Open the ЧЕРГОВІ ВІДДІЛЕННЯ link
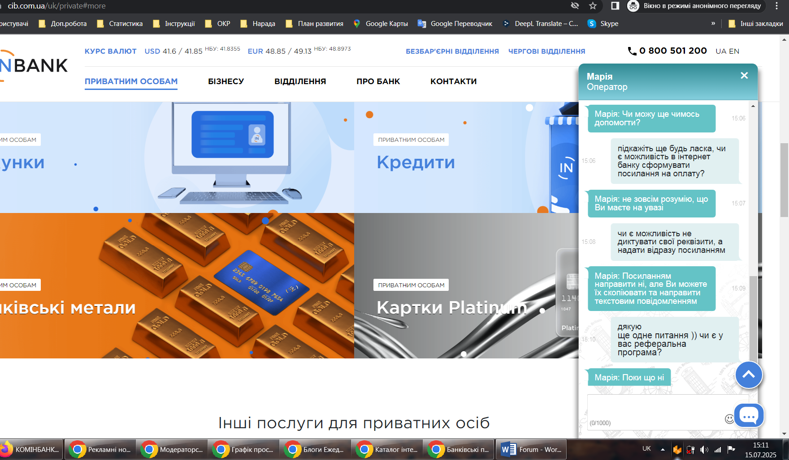 pos(547,51)
